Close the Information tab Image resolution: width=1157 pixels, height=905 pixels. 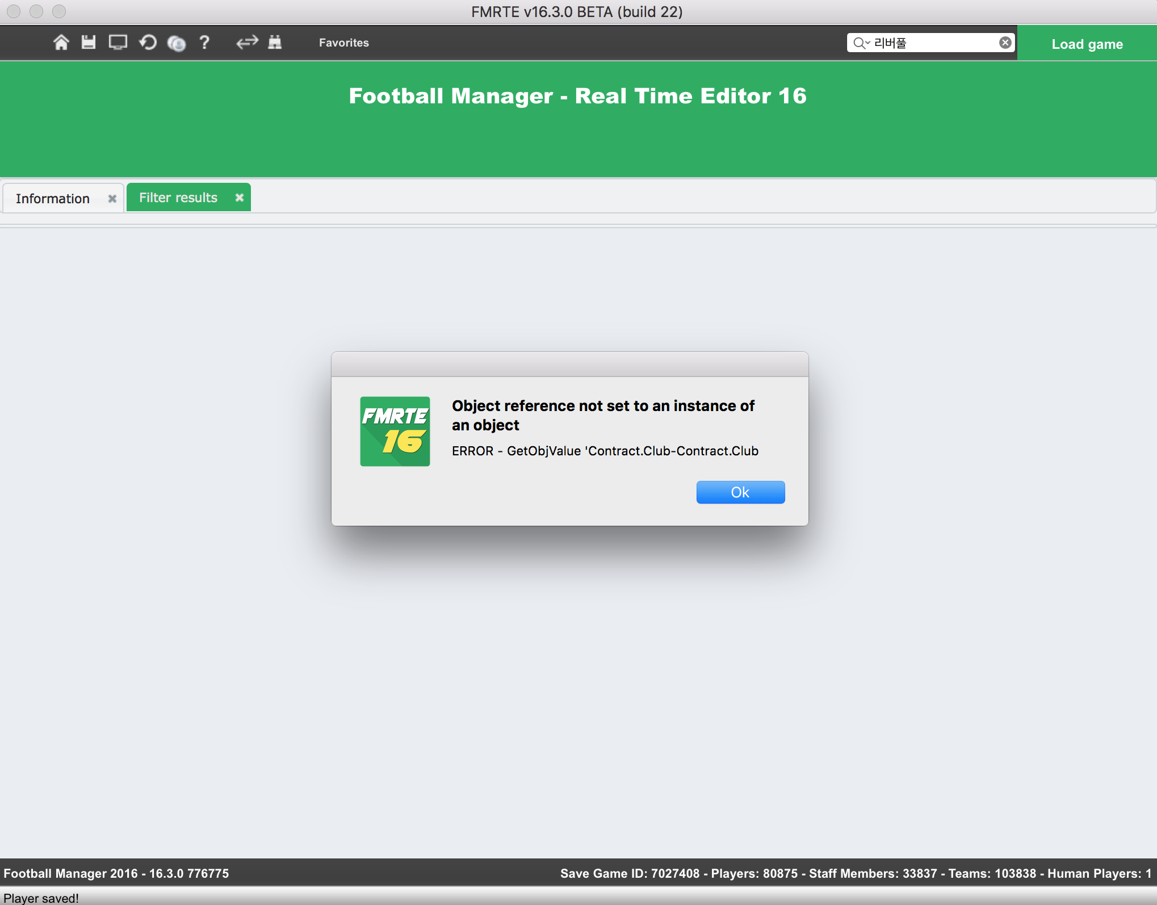click(x=112, y=199)
